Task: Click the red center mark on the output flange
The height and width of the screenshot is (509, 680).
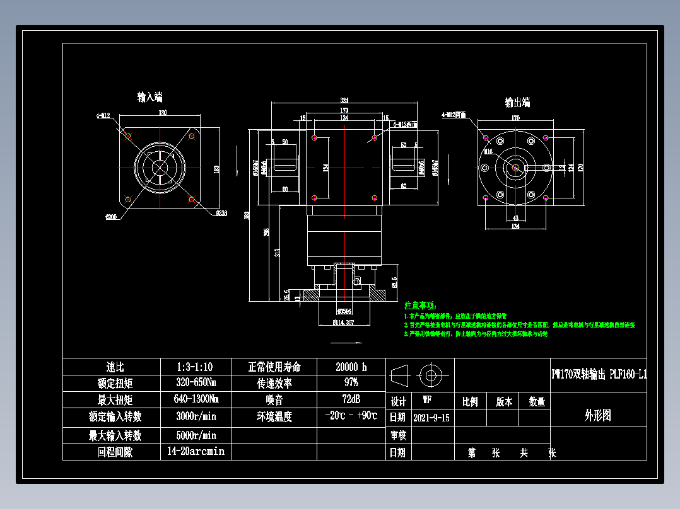Action: click(x=516, y=167)
